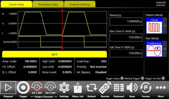
Task: Click the Default reset icon
Action: coord(91,88)
